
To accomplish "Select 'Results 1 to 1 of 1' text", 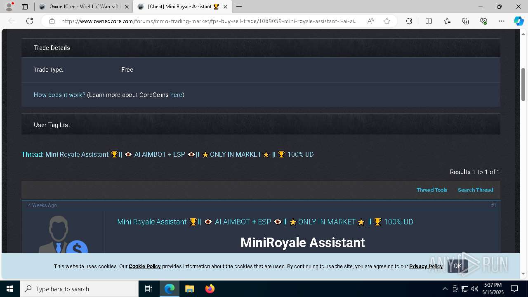I will click(475, 172).
